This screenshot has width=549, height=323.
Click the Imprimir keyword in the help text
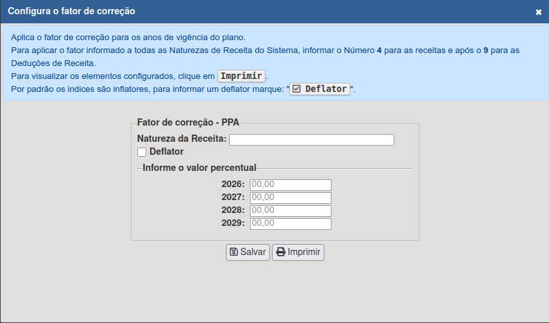(241, 76)
